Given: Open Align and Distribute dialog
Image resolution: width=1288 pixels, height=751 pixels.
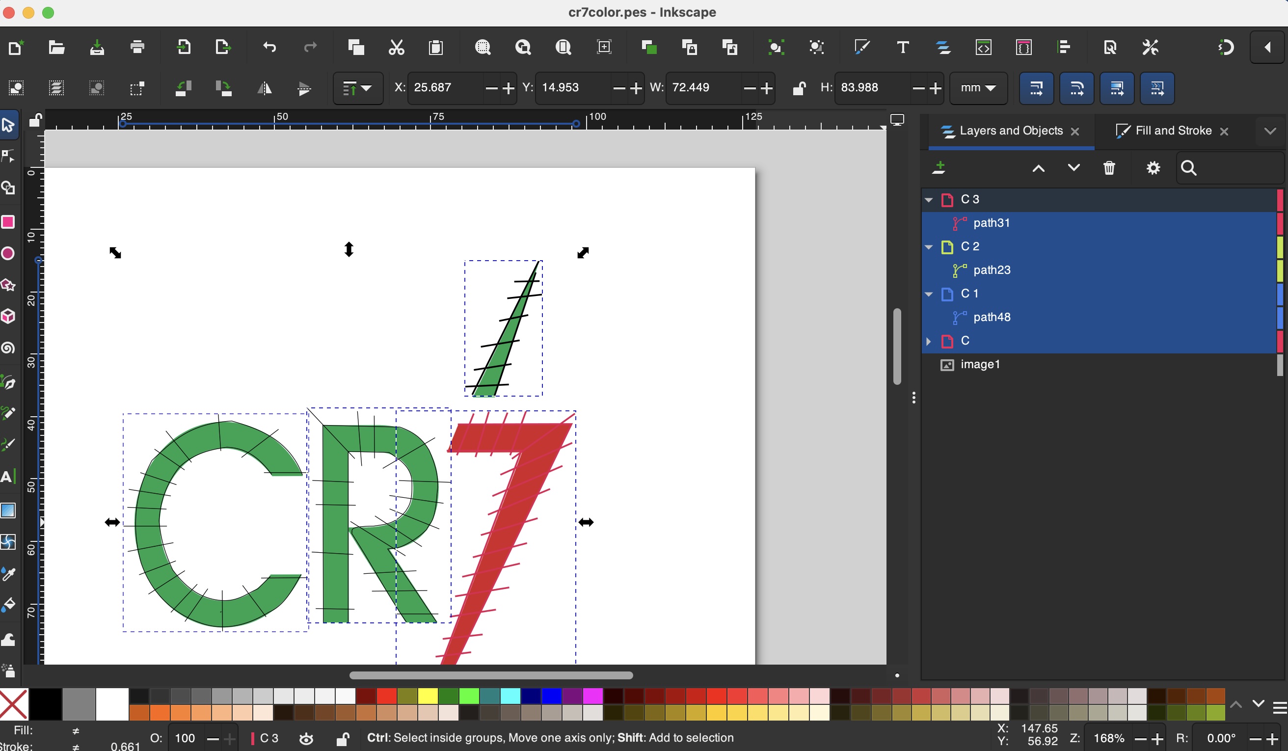Looking at the screenshot, I should click(x=1064, y=48).
